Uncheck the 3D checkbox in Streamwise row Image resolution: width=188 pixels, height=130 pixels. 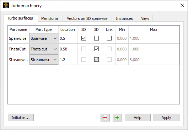click(x=96, y=60)
